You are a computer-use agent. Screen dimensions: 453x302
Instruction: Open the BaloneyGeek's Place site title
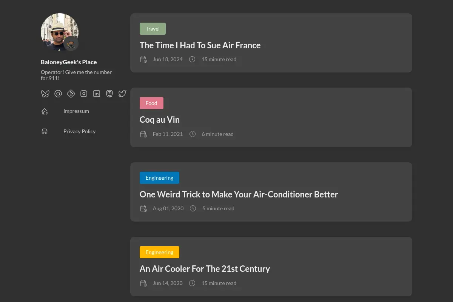click(69, 62)
